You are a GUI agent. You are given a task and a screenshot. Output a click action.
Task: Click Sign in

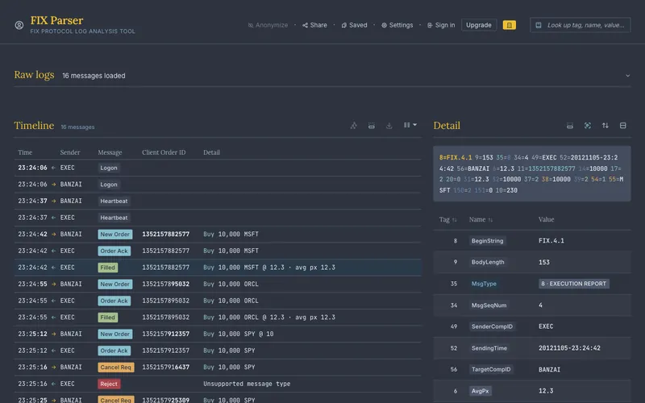click(x=440, y=25)
